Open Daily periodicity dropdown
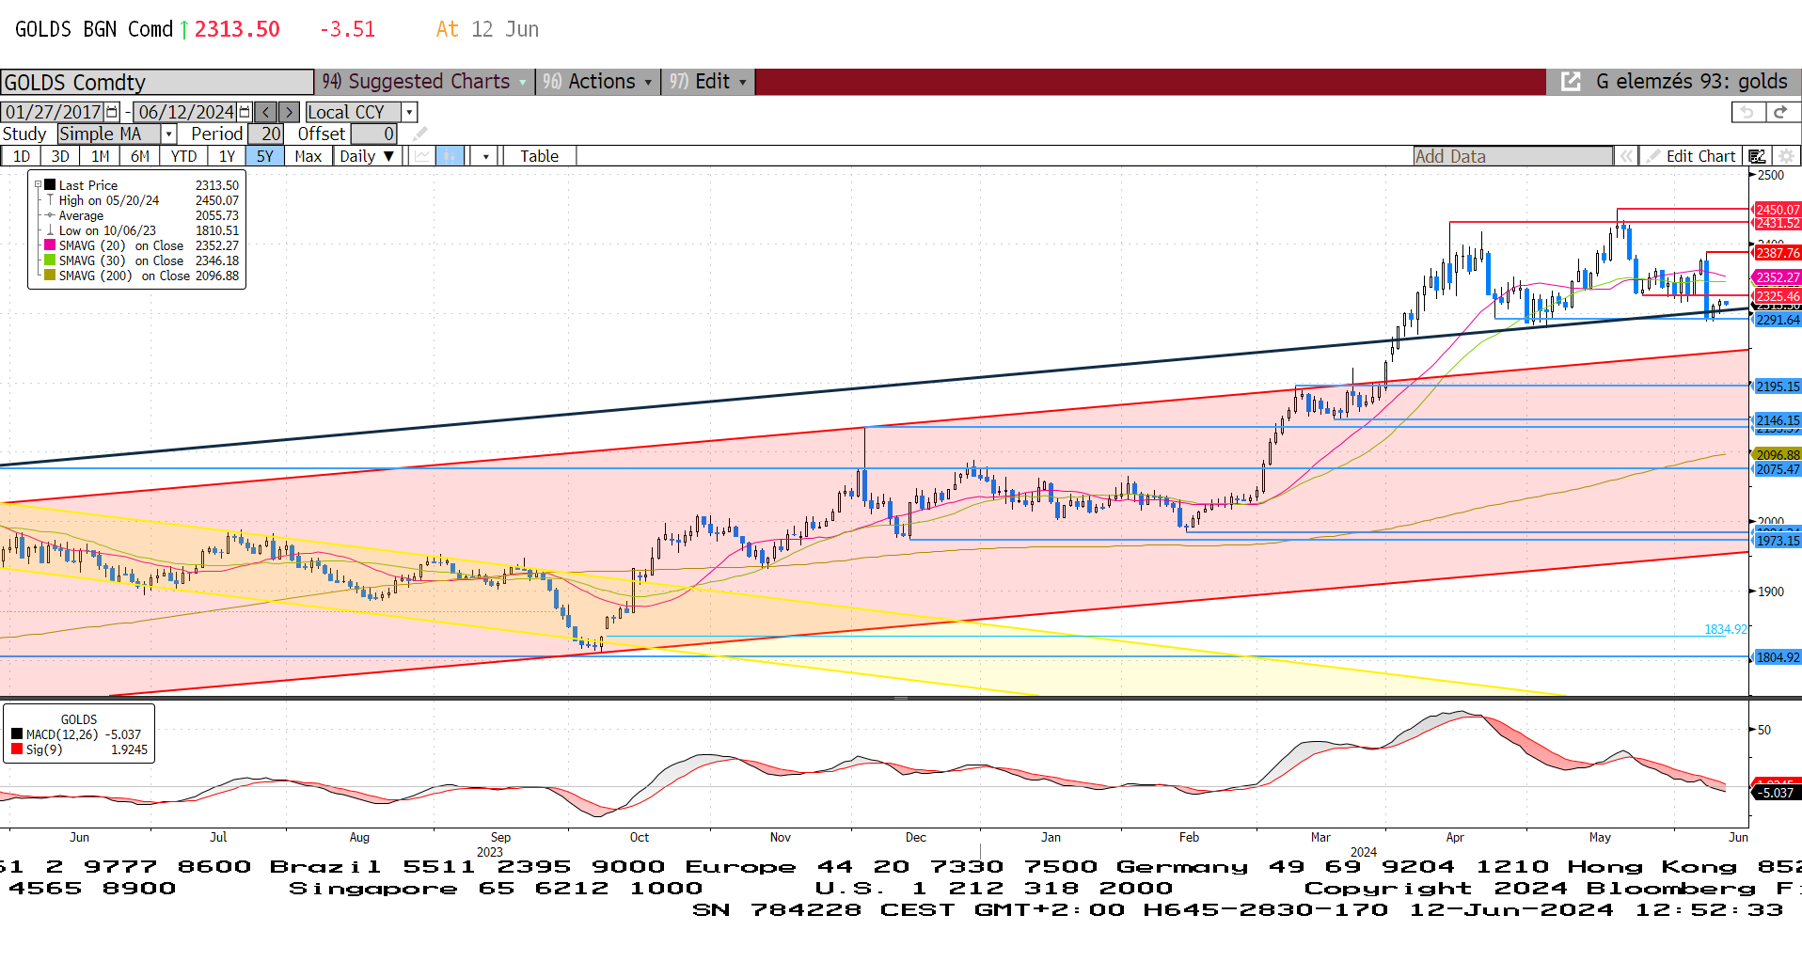The height and width of the screenshot is (962, 1802). tap(368, 156)
